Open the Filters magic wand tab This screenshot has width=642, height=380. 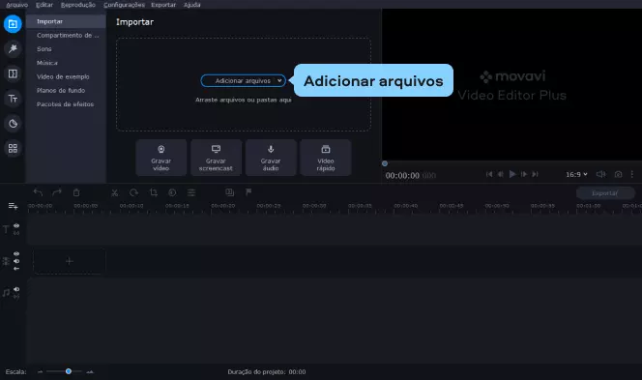tap(13, 48)
